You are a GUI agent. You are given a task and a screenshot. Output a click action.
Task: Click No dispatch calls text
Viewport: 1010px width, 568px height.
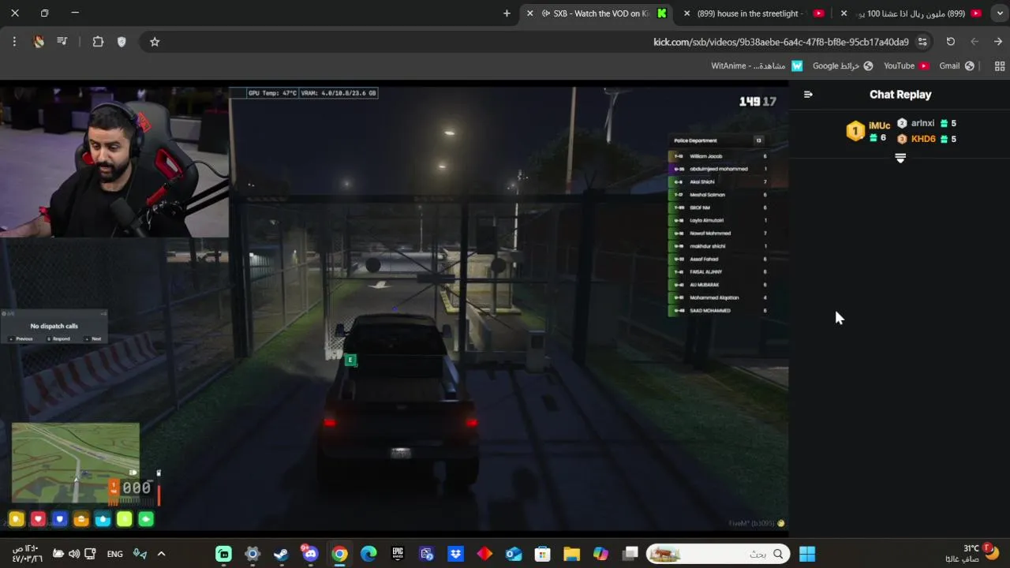click(x=54, y=326)
